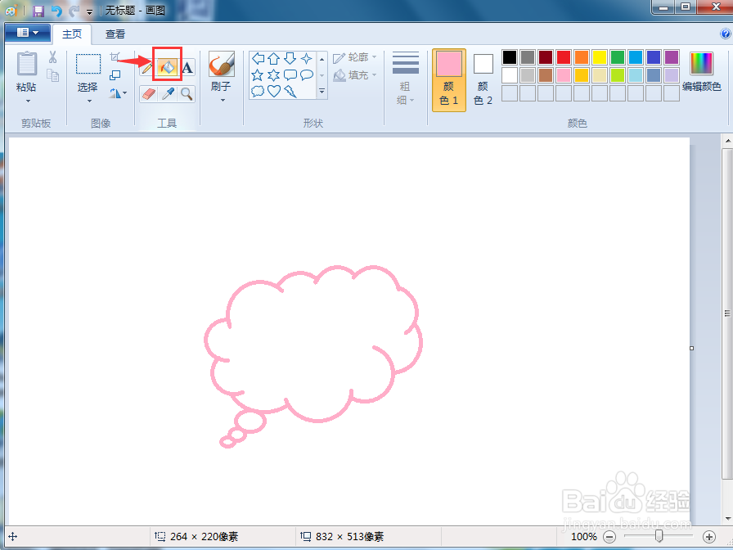Expand the 粘贴 dropdown arrow
Viewport: 733px width, 550px height.
coord(28,101)
